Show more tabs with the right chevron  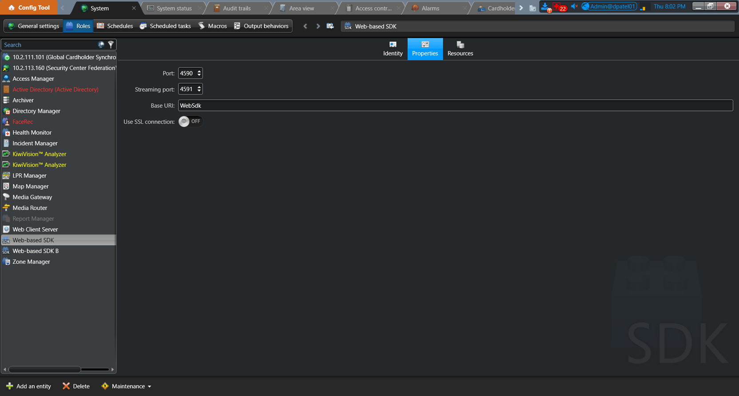(x=521, y=8)
